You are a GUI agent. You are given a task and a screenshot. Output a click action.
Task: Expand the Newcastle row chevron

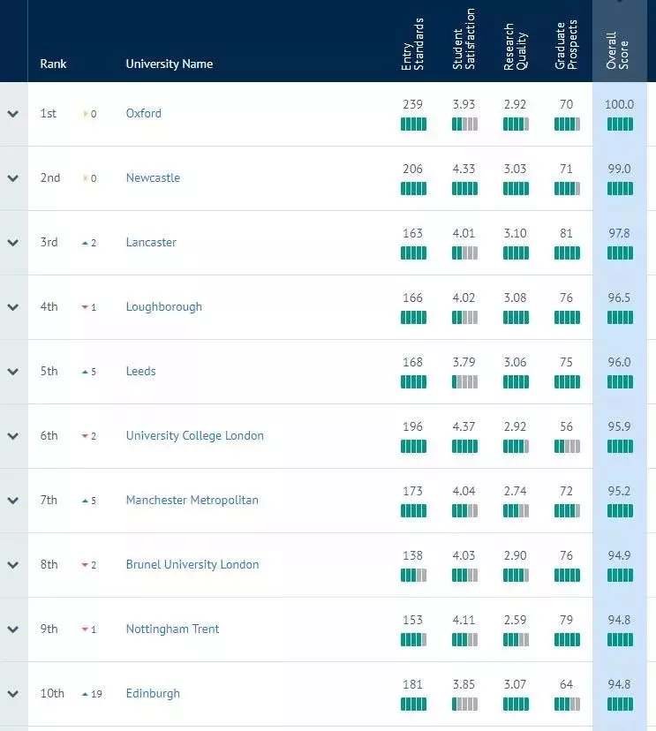click(x=13, y=178)
